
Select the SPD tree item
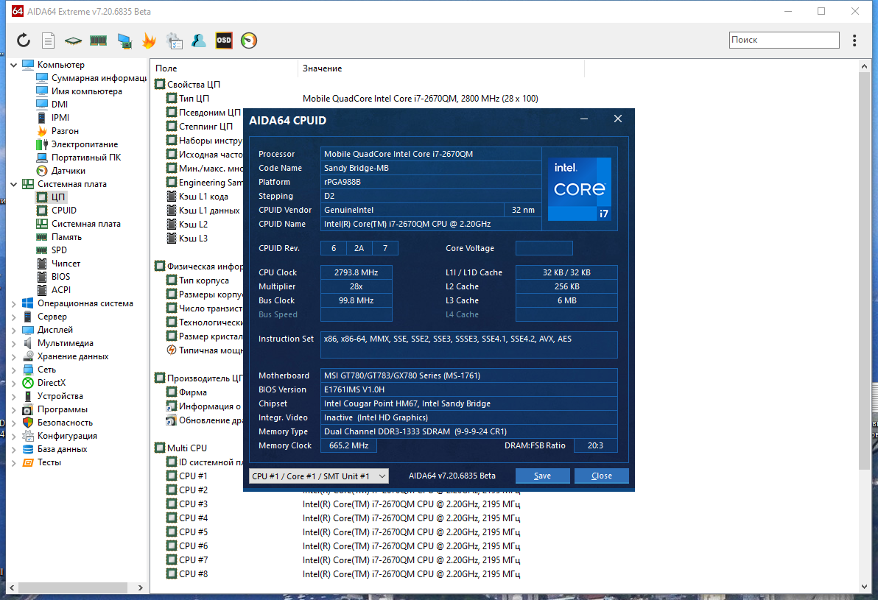(x=52, y=250)
